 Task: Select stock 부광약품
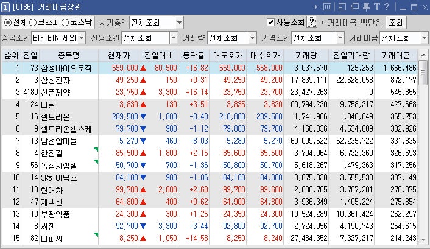[x=55, y=214]
